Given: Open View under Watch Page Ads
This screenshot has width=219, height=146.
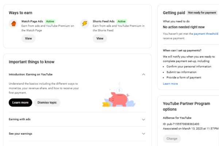Looking at the screenshot, I should 28,38.
